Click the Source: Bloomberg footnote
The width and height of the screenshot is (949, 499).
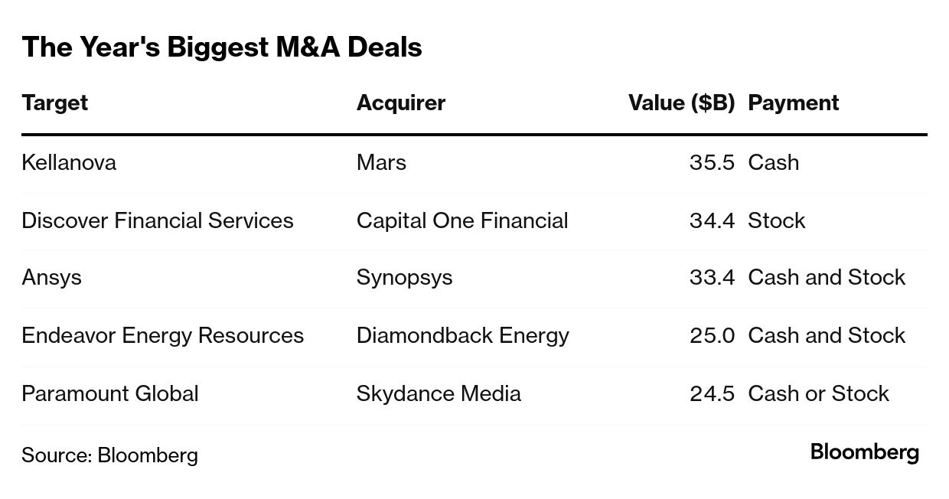109,455
